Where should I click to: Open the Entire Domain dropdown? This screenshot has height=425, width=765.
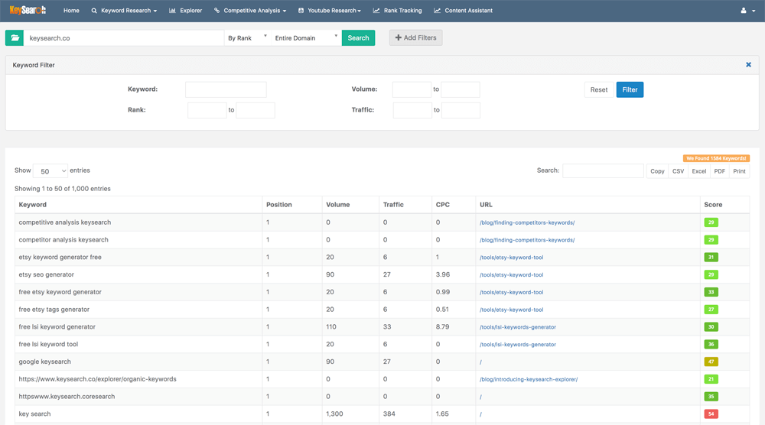[x=306, y=38]
